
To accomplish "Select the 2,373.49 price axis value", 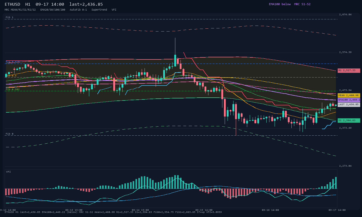I will [345, 128].
